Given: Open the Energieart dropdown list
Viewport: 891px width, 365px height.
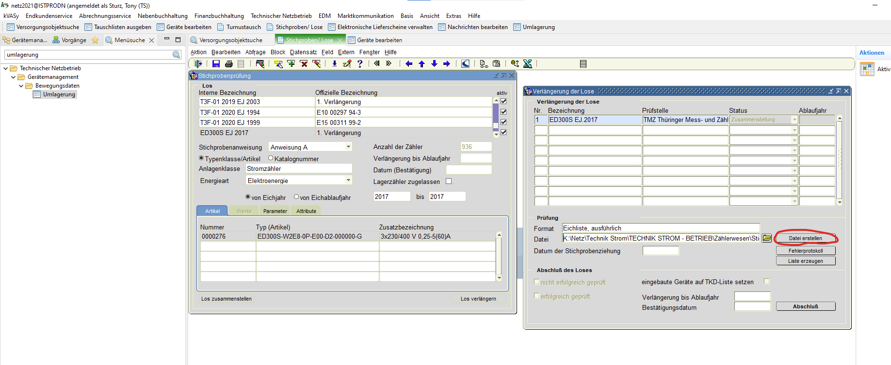Looking at the screenshot, I should point(348,181).
